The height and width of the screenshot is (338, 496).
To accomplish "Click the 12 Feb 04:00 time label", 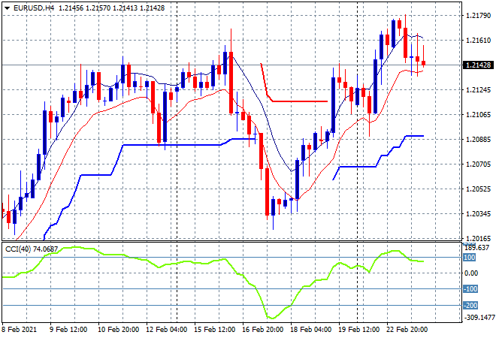I will click(166, 330).
